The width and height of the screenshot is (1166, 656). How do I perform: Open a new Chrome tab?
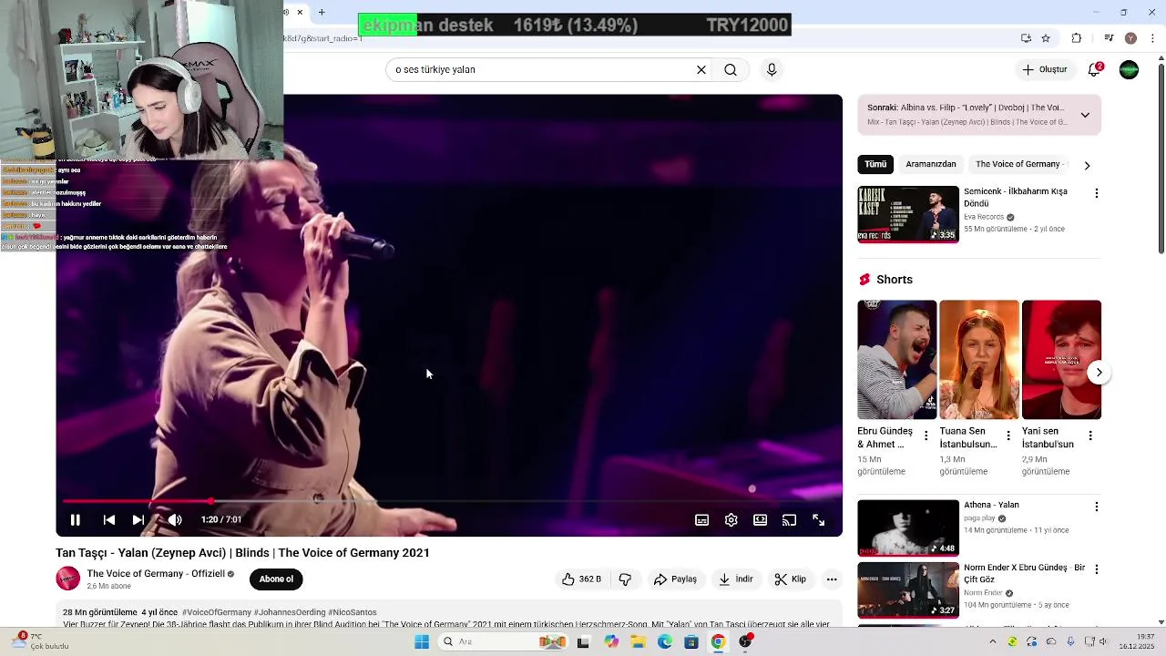pos(322,12)
